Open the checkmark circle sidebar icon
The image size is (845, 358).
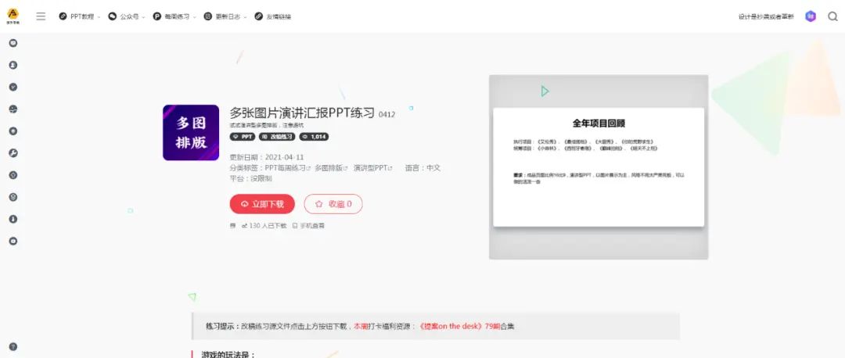click(x=13, y=88)
